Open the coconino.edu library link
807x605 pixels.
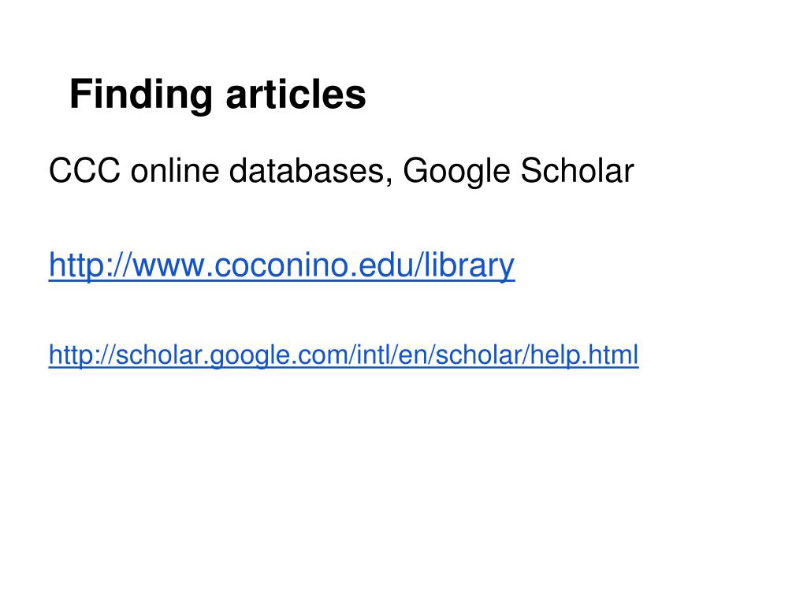(x=281, y=265)
